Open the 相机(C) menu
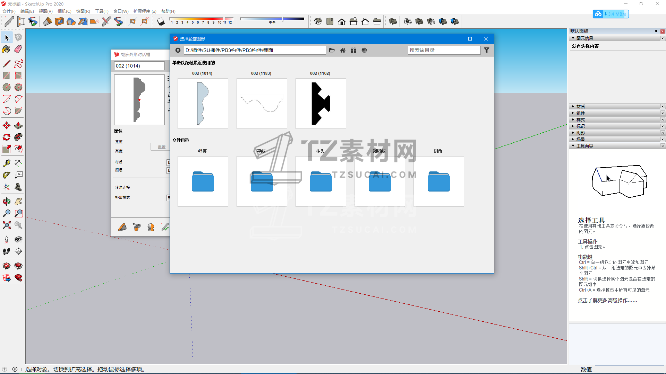The image size is (666, 374). [64, 11]
